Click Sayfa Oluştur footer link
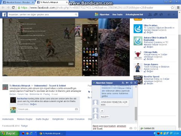 [x=42, y=119]
